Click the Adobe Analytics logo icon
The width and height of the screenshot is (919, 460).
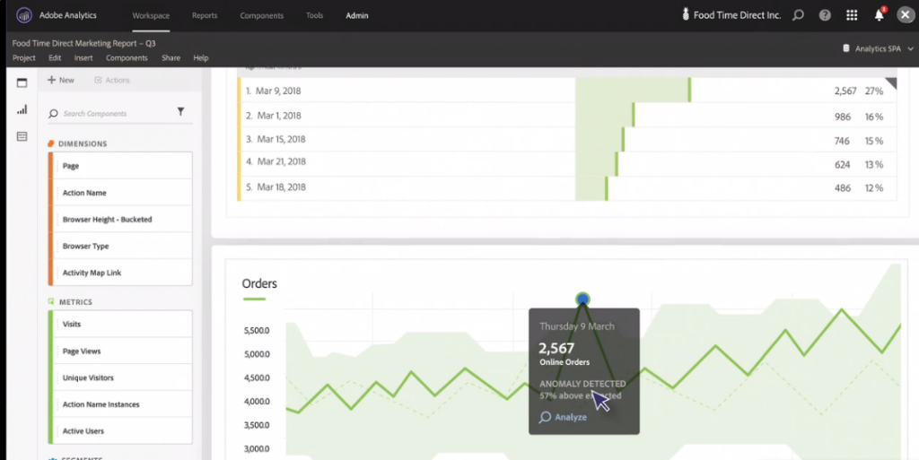click(24, 15)
